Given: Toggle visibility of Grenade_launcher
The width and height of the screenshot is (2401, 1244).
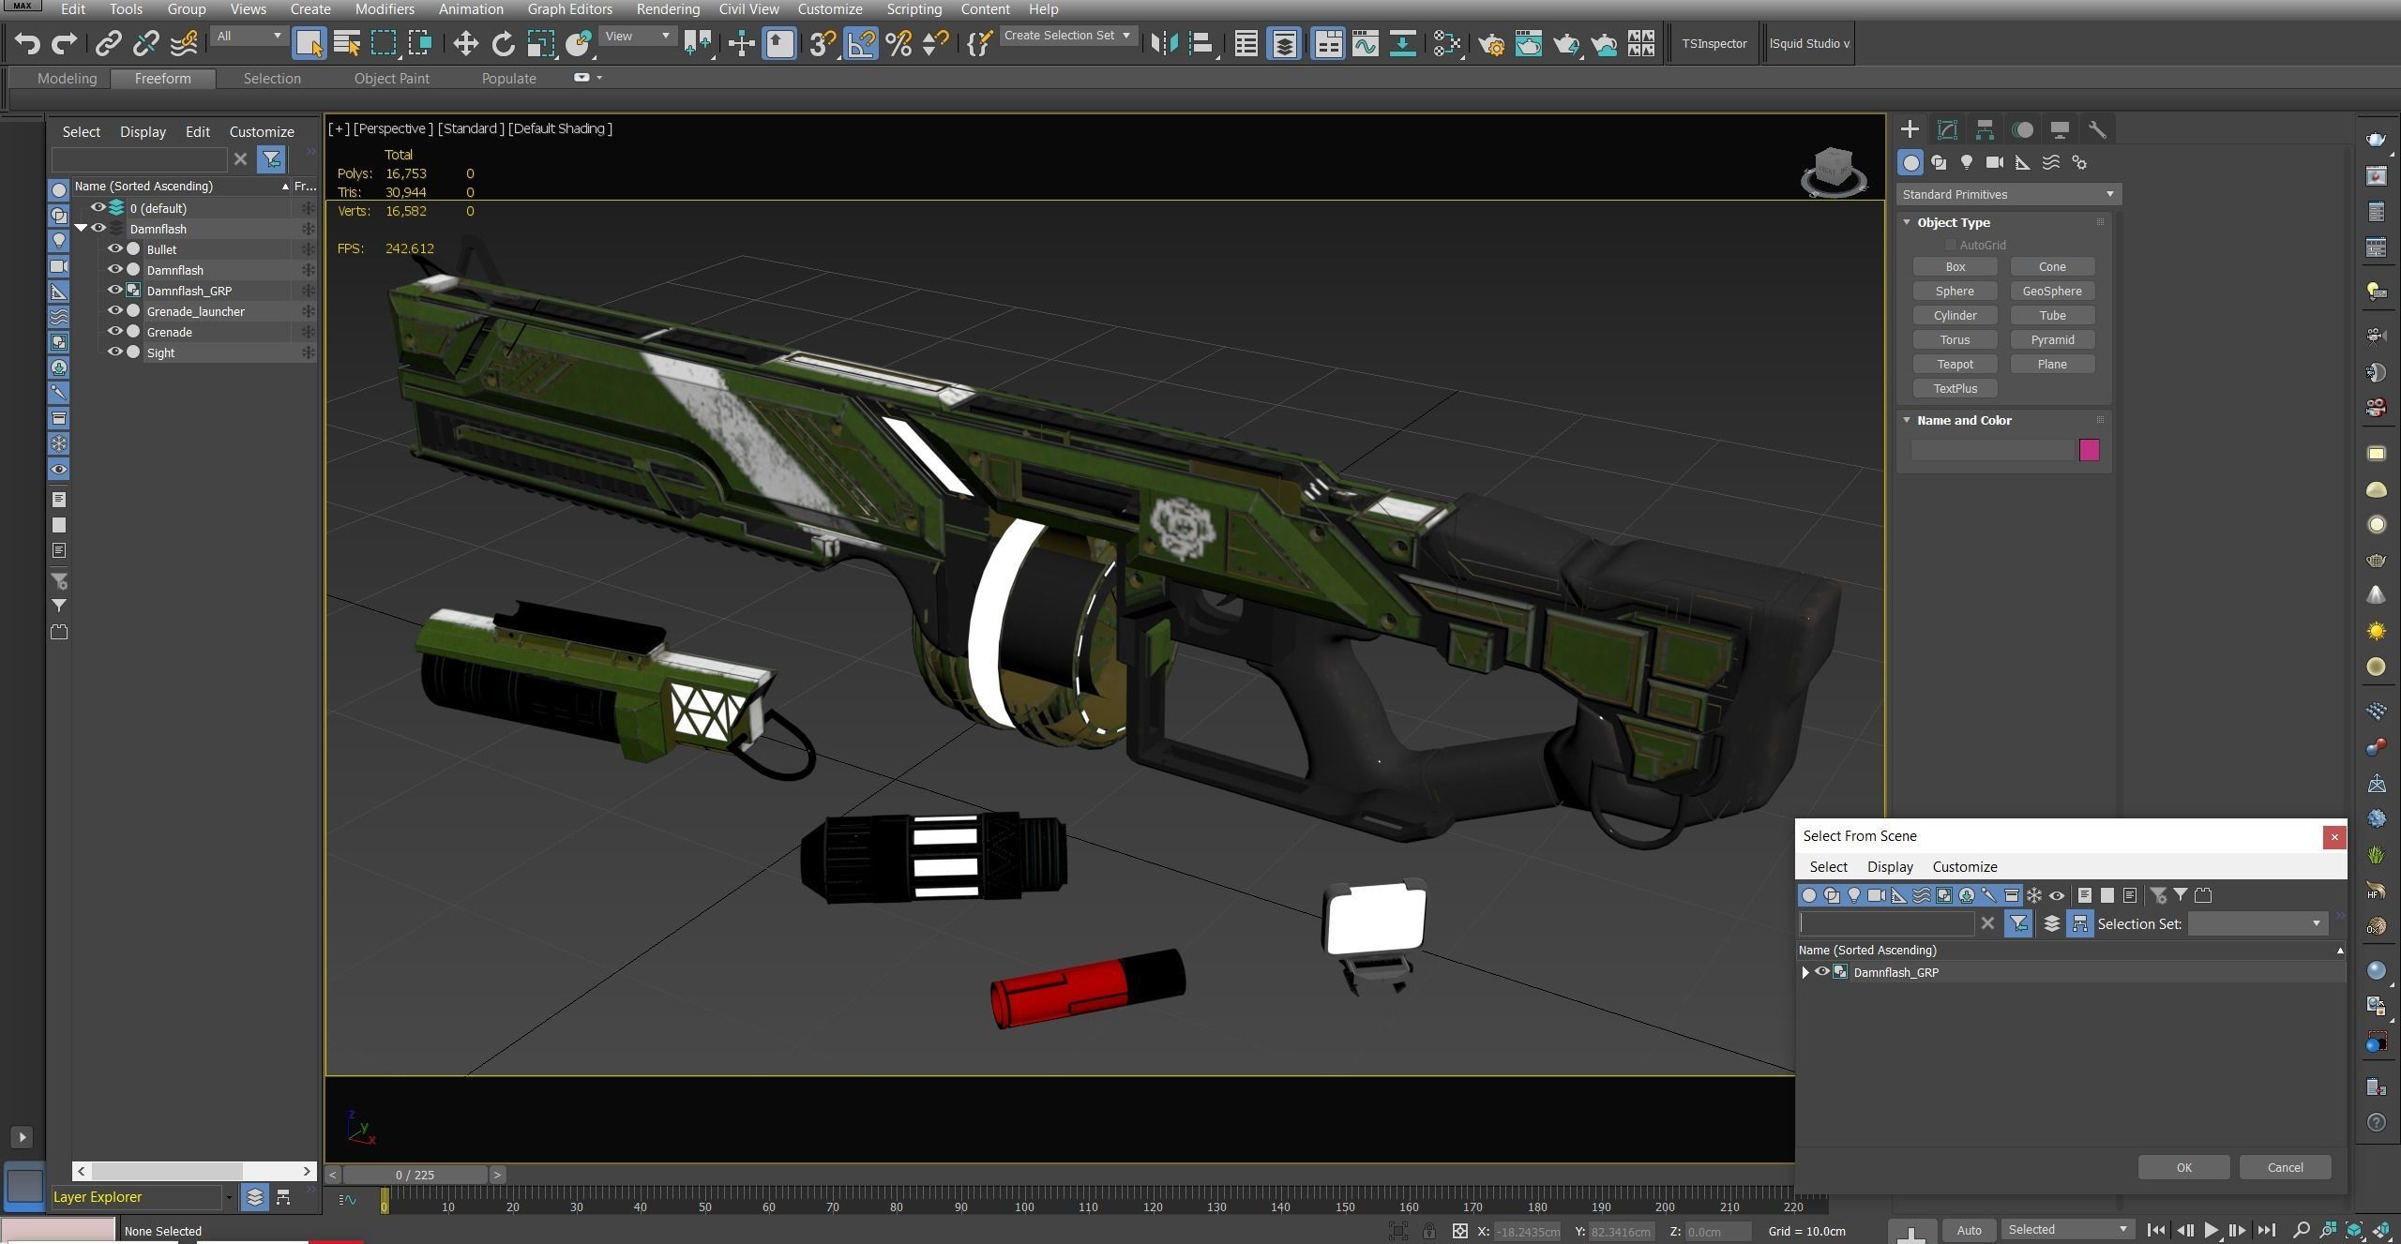Looking at the screenshot, I should coord(115,311).
